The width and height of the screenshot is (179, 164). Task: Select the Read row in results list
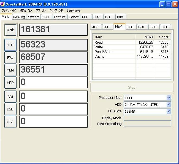coord(99,42)
